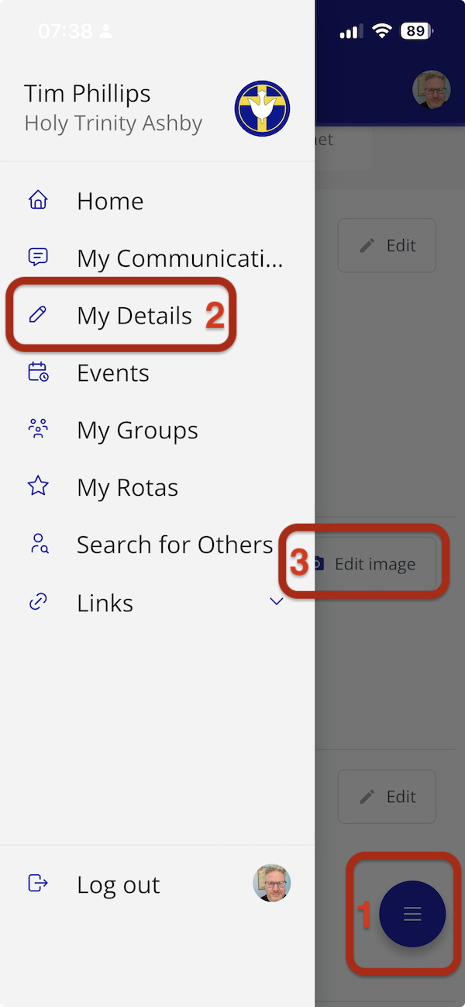Click the My Communications chat bubble icon
This screenshot has height=1007, width=465.
tap(38, 258)
